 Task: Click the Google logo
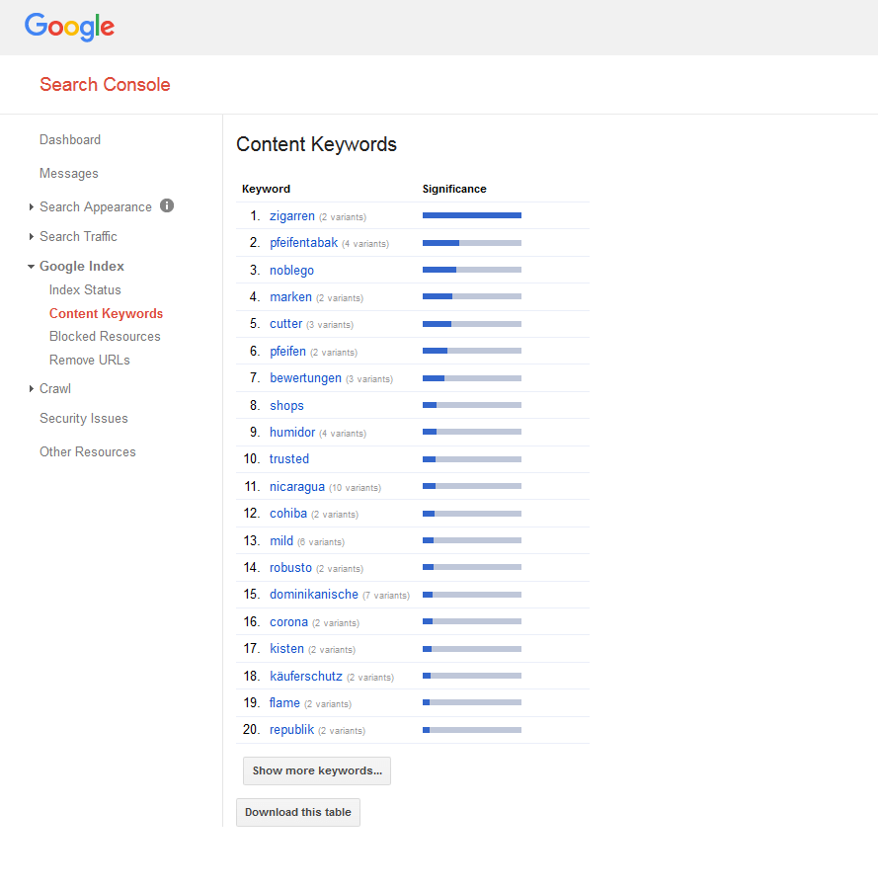click(x=68, y=28)
